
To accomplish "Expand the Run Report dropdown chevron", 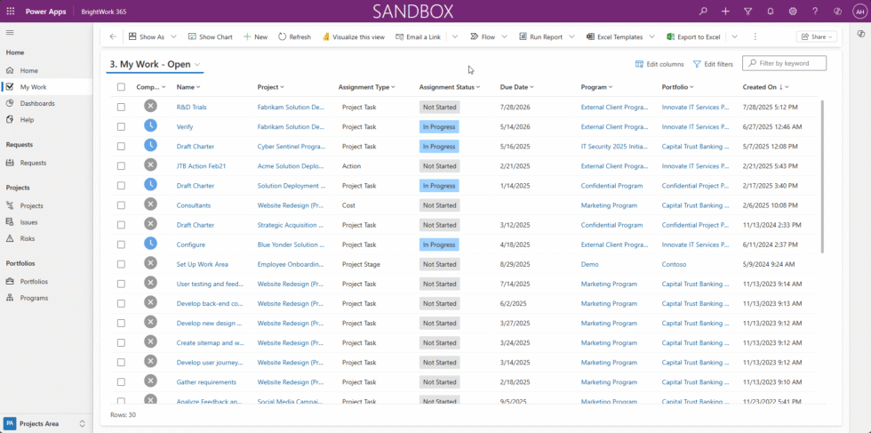I will coord(571,37).
